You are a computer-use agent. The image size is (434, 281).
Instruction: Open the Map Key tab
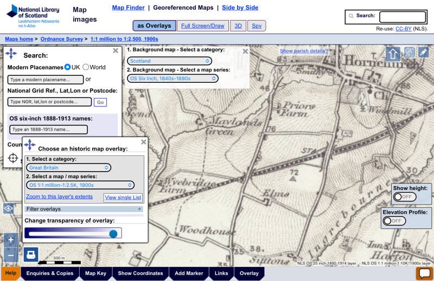(x=95, y=273)
